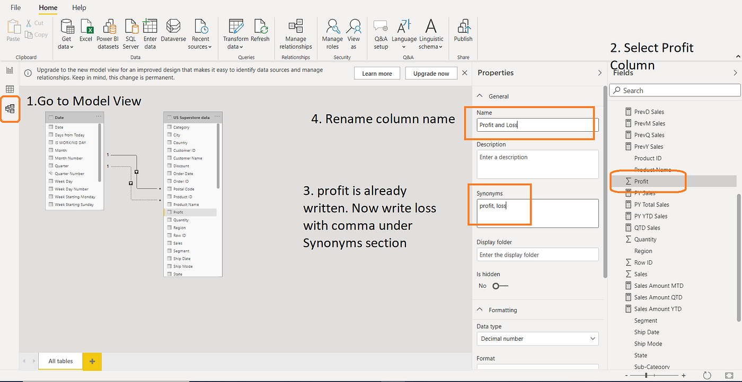This screenshot has width=742, height=382.
Task: Select Data view in the sidebar
Action: (x=10, y=89)
